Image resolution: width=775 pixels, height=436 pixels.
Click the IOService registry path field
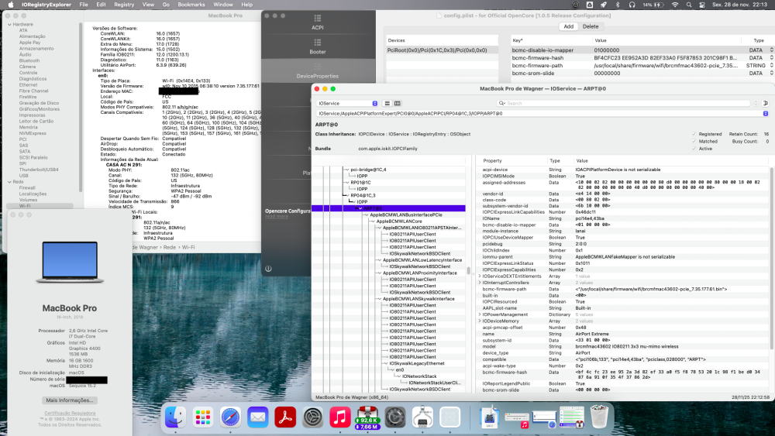[x=541, y=114]
